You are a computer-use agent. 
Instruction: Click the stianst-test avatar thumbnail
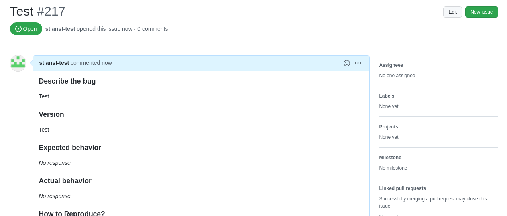[x=18, y=63]
